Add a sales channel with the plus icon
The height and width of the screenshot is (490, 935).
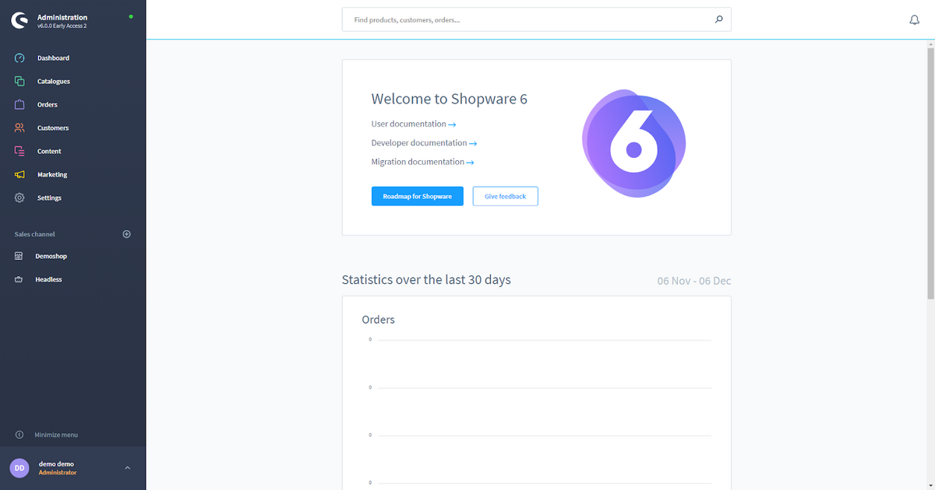(x=126, y=233)
